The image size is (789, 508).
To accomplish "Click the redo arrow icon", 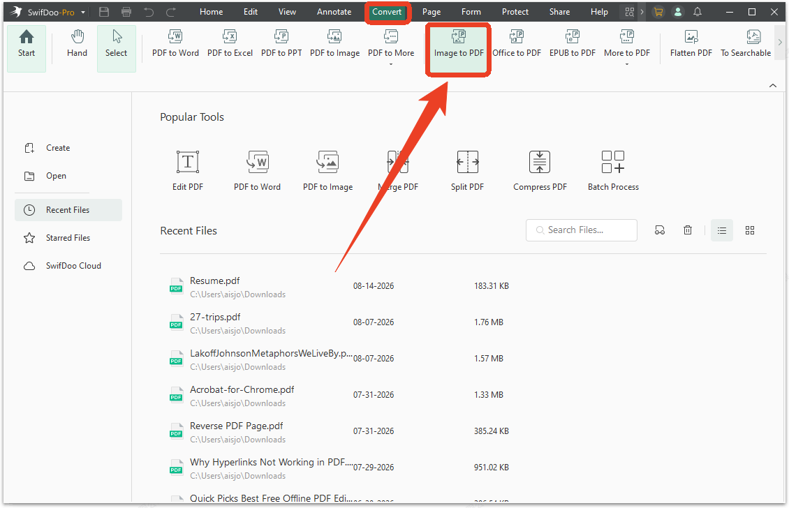I will pos(171,12).
